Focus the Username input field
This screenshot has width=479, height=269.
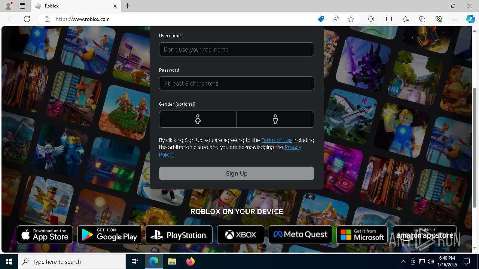coord(237,49)
